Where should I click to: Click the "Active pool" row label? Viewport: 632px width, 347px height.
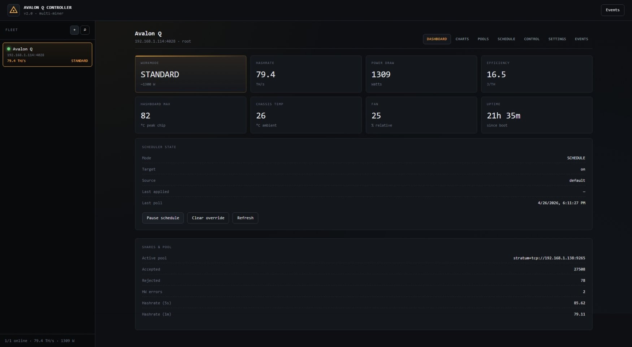(154, 258)
